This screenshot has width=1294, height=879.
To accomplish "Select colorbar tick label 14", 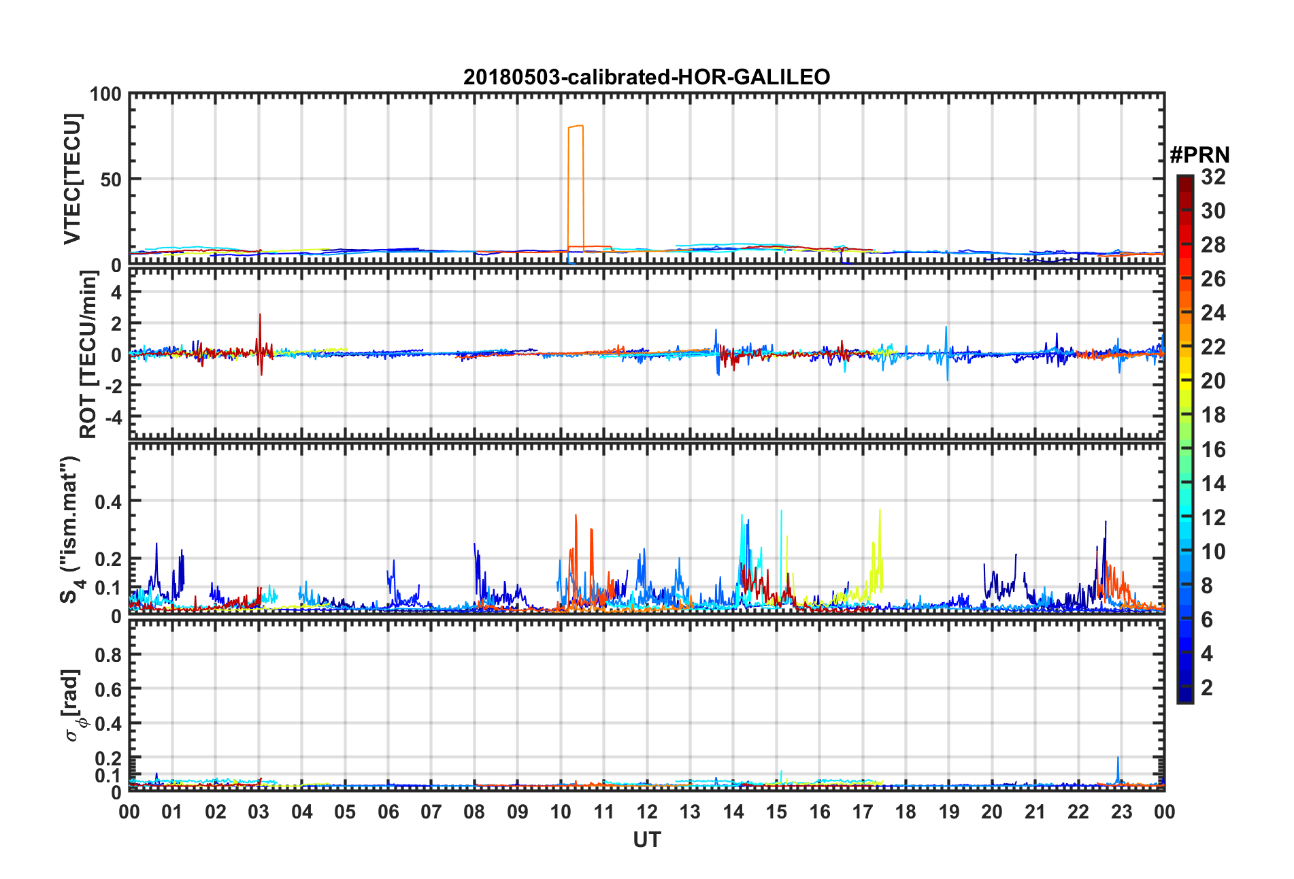I will pos(1213,484).
